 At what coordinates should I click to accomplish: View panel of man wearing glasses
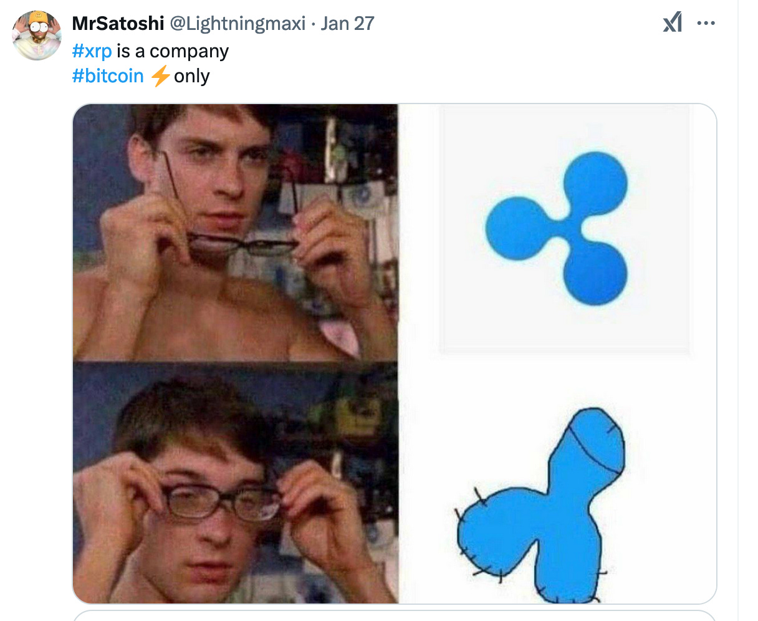[x=236, y=483]
